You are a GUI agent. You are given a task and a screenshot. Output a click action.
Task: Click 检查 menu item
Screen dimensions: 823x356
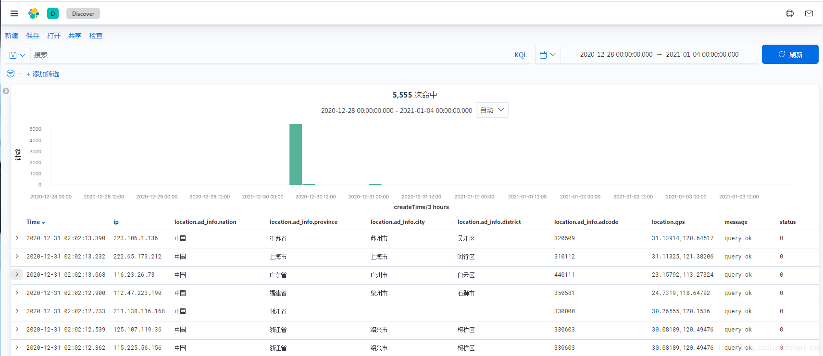[x=96, y=36]
